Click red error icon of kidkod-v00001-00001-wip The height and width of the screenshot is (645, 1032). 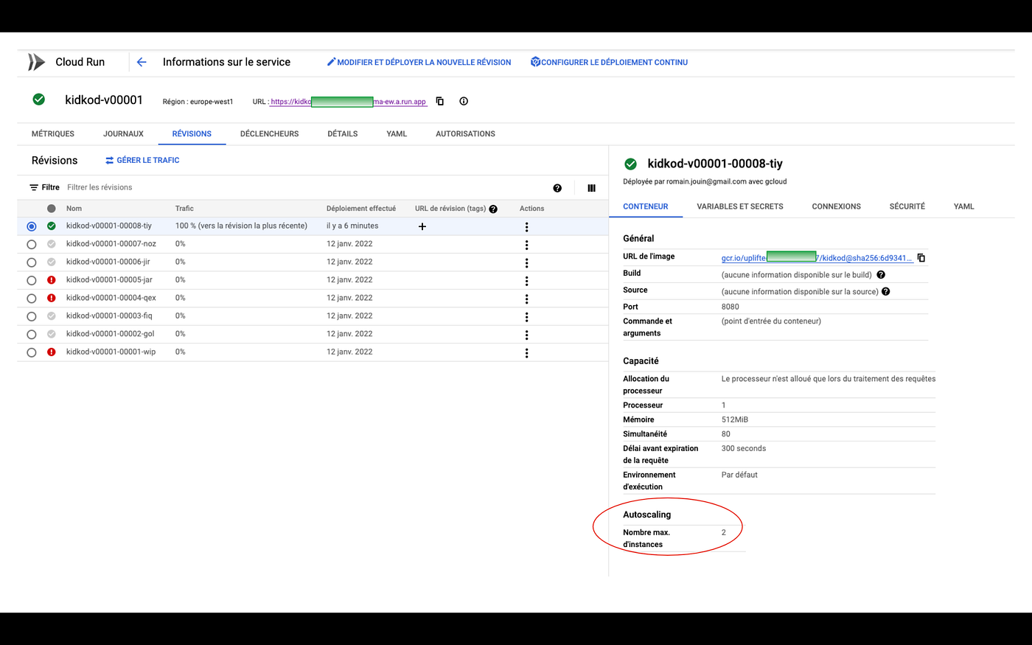(52, 352)
